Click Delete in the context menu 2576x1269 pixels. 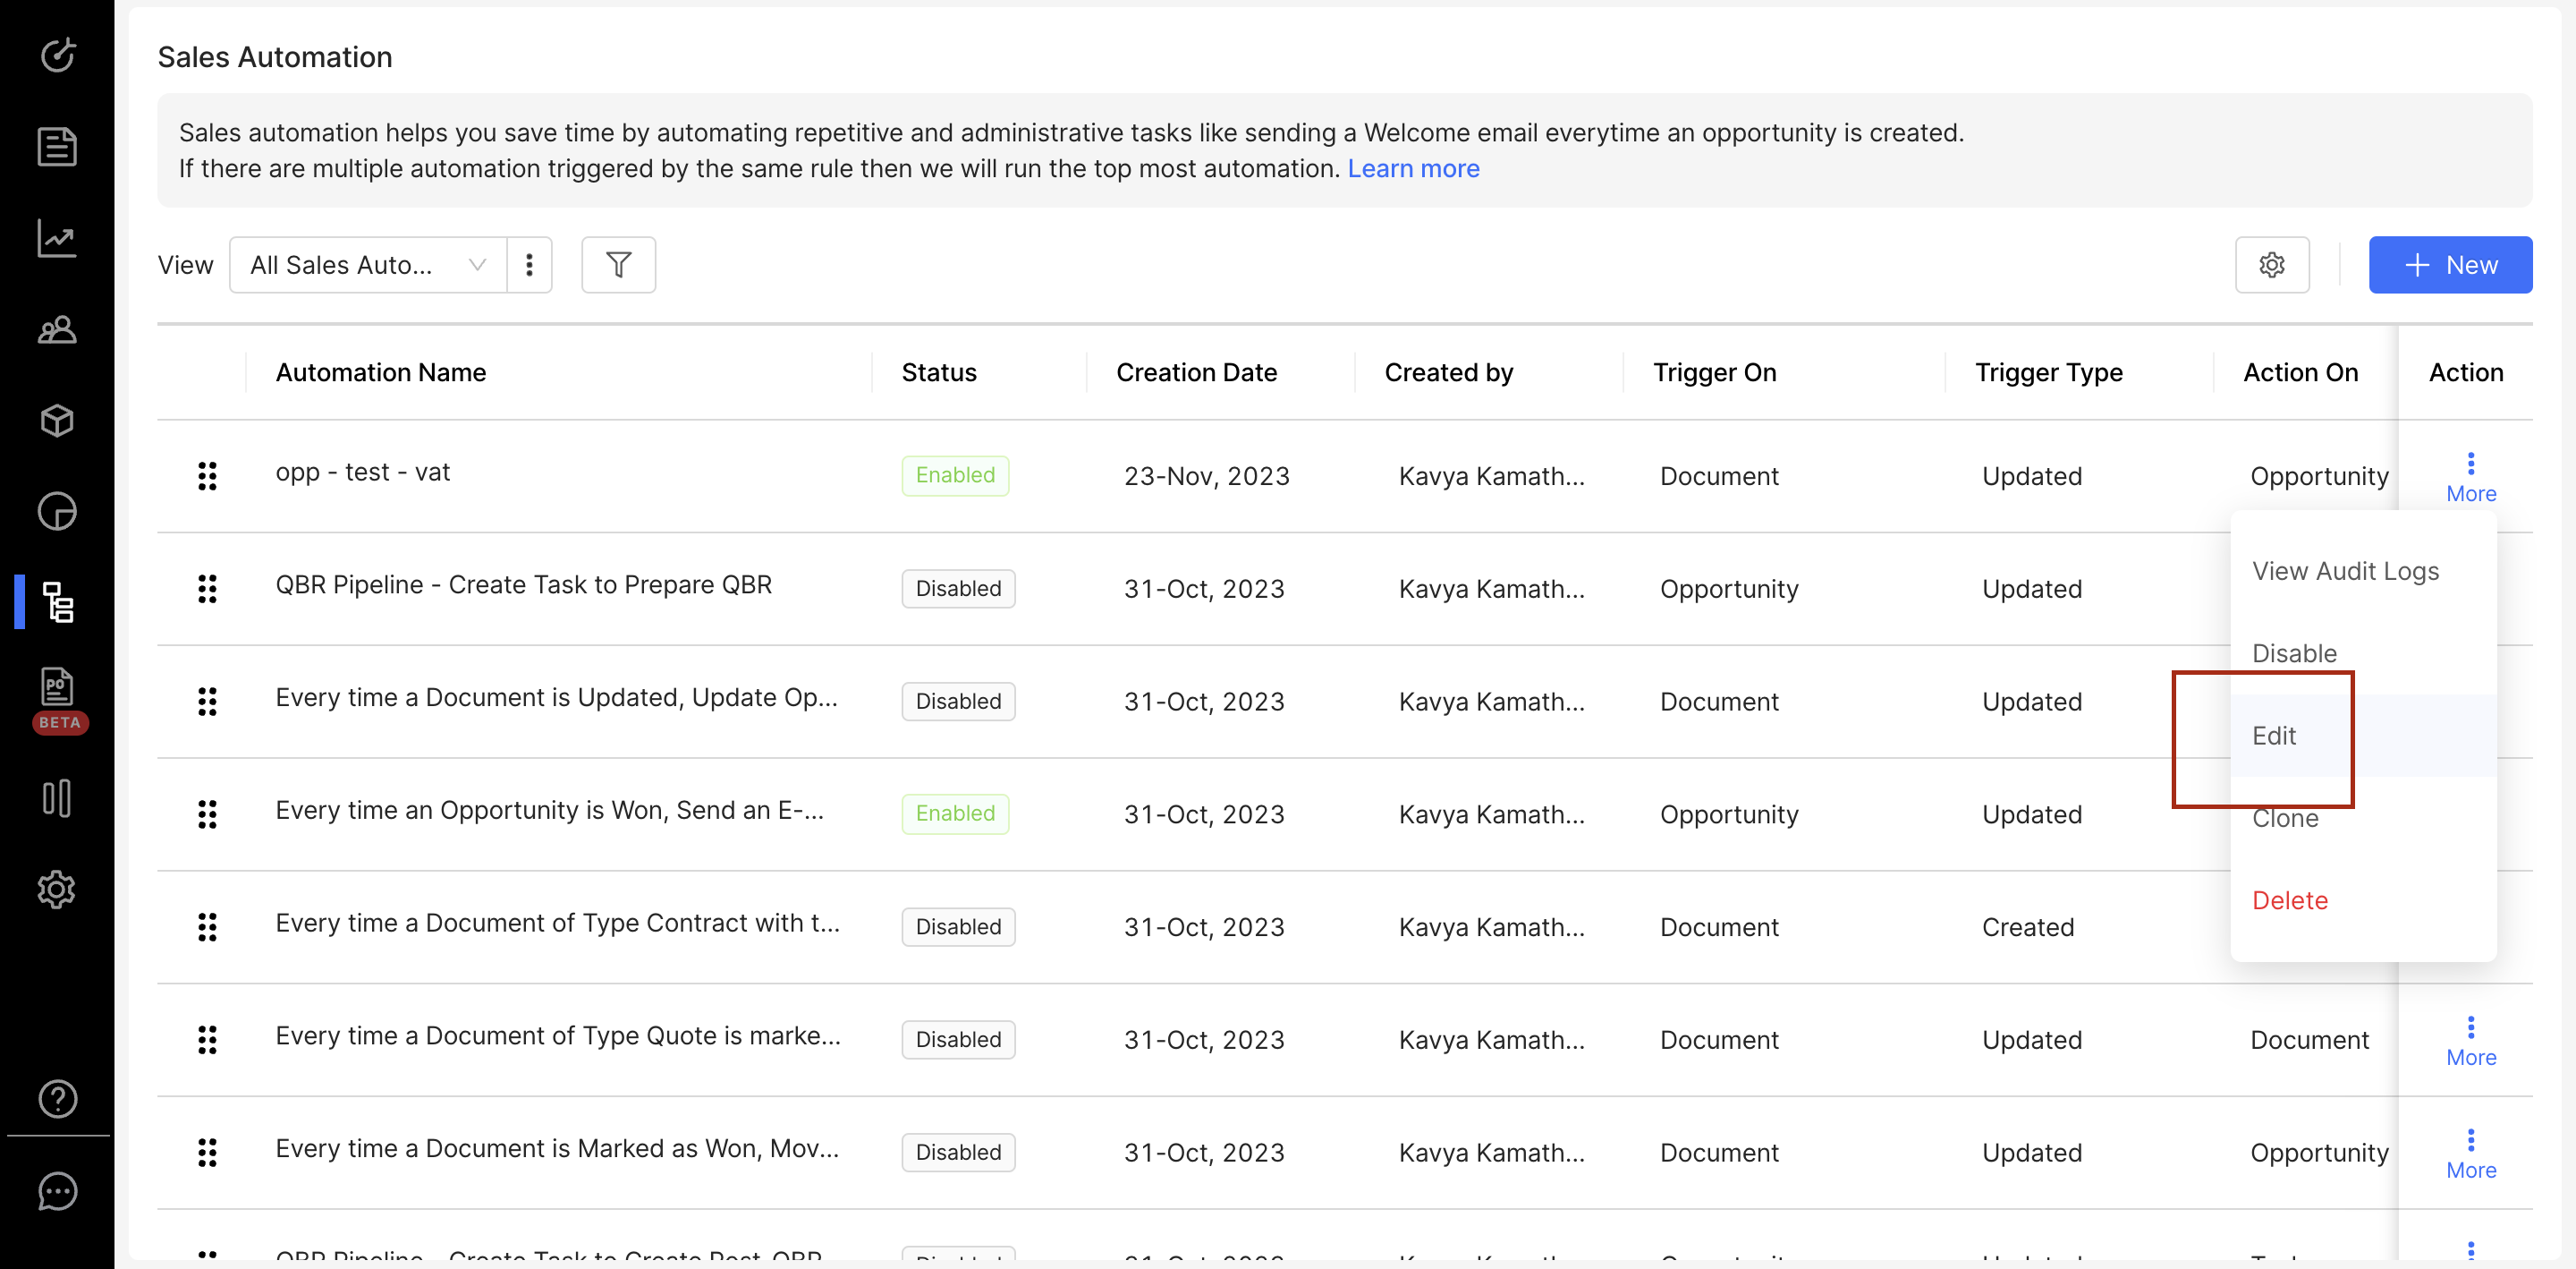[2289, 899]
